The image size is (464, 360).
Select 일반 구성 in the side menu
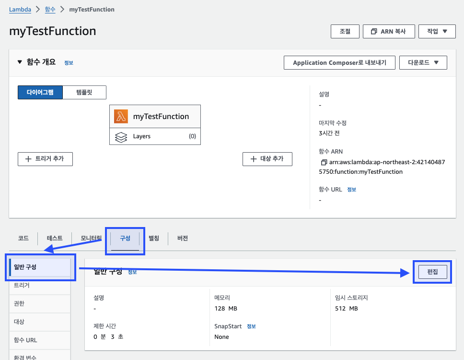click(40, 267)
